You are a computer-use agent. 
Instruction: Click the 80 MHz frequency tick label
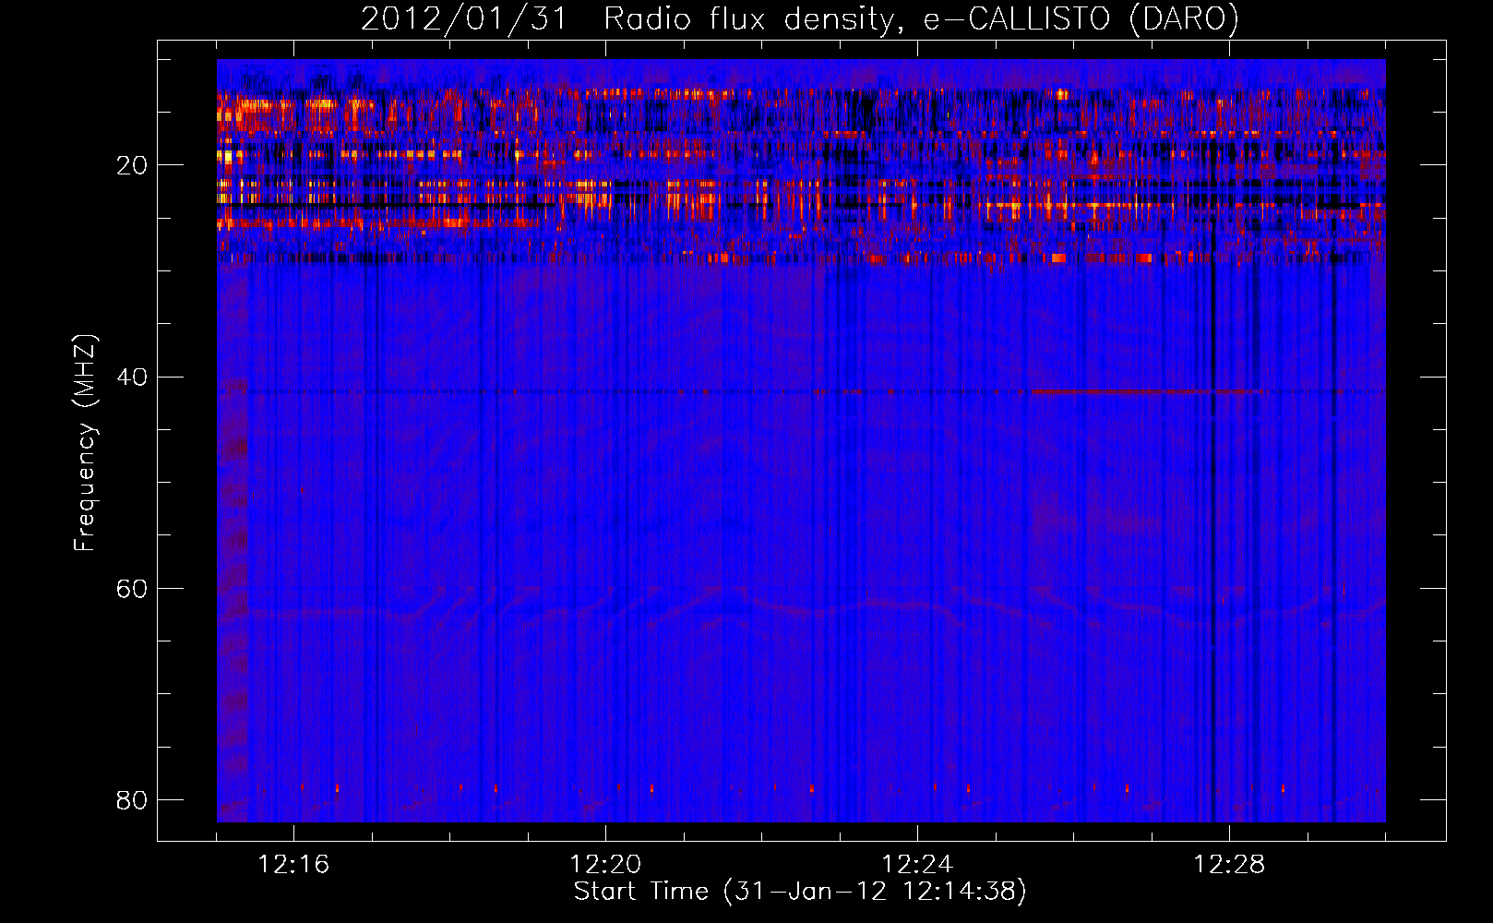point(131,799)
